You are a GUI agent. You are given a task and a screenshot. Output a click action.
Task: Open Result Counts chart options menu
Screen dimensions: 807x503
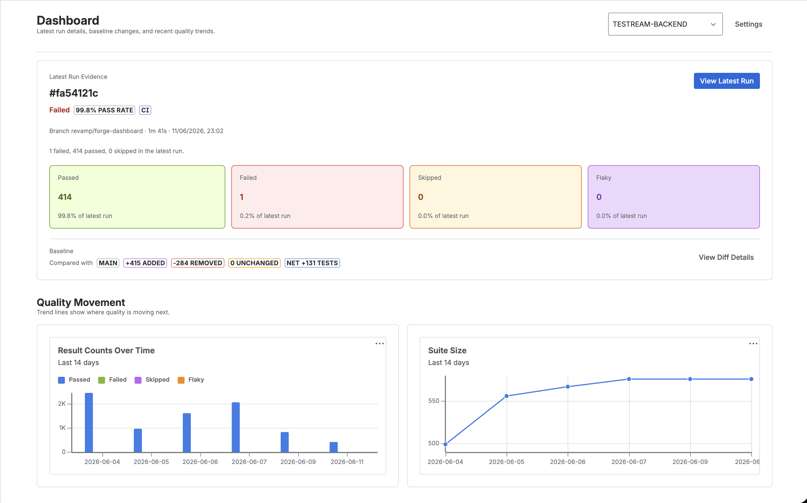coord(379,343)
